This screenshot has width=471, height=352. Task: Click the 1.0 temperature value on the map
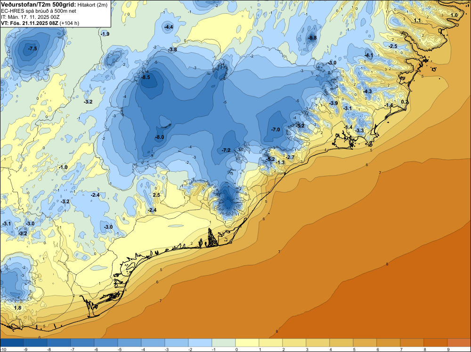(454, 16)
